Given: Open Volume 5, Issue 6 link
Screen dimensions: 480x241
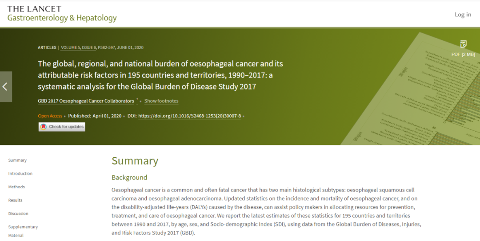Looking at the screenshot, I should pyautogui.click(x=78, y=47).
